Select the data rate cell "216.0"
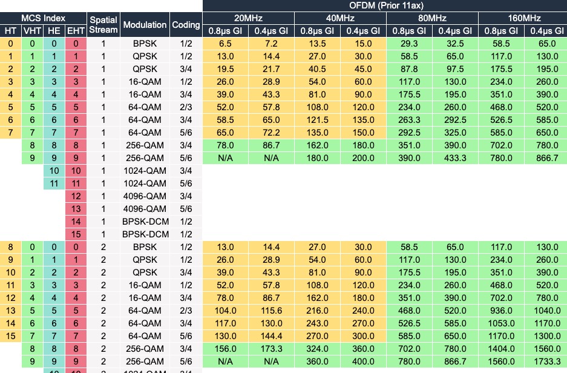The image size is (567, 373). click(x=317, y=311)
